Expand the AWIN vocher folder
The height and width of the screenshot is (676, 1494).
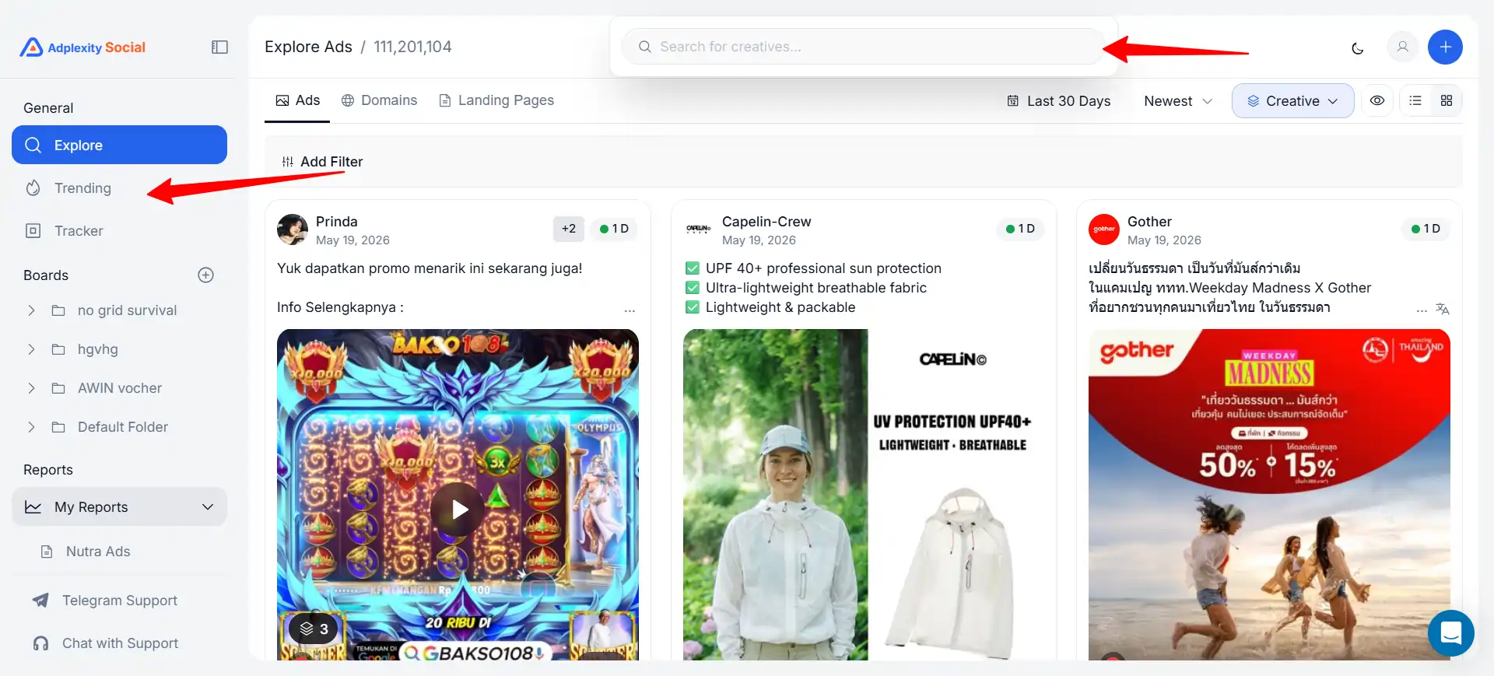click(31, 388)
